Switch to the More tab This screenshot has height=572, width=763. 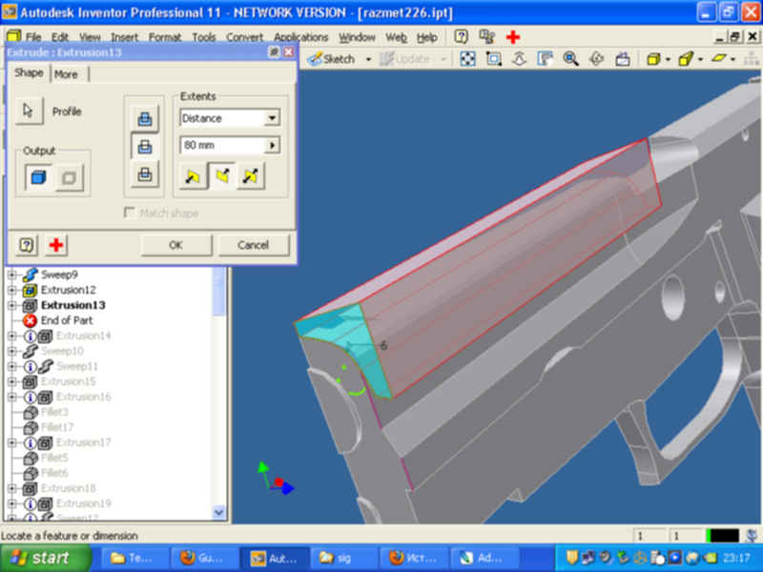[x=67, y=74]
